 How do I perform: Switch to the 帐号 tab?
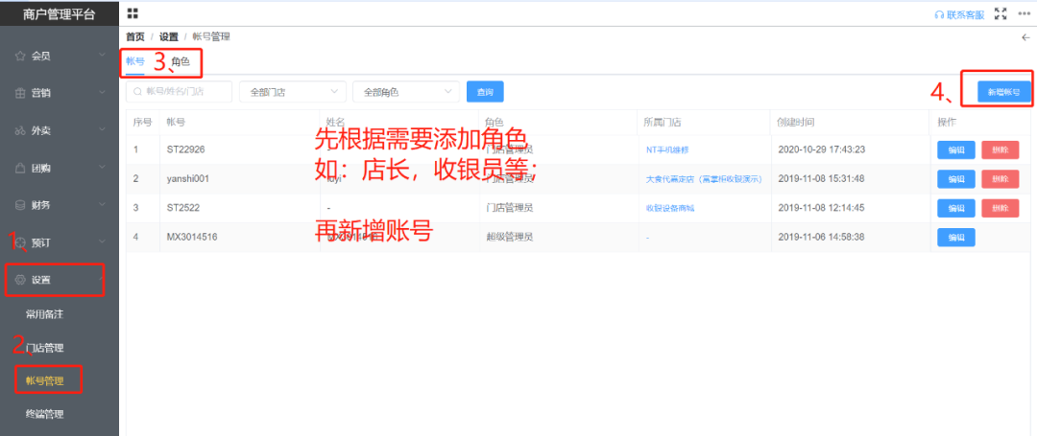pyautogui.click(x=135, y=61)
